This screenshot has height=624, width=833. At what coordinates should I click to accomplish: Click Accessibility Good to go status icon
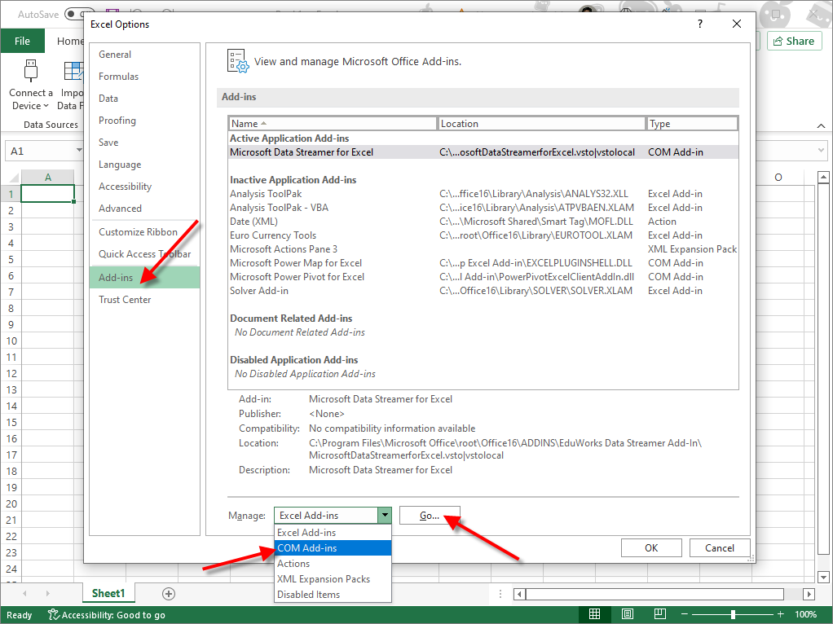[x=53, y=614]
